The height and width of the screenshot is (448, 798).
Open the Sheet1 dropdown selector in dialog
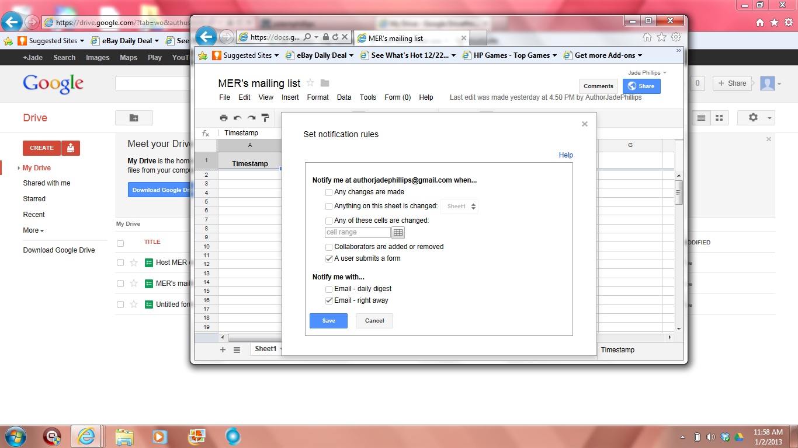[x=459, y=206]
